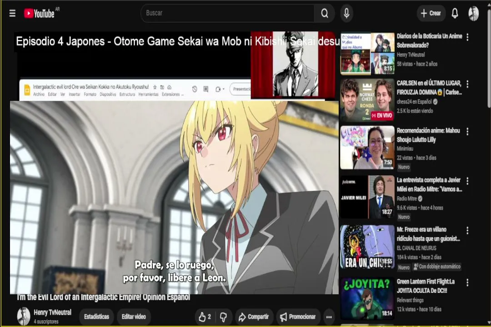Screen dimensions: 491x327
Task: Star the Slides document in video
Action: click(x=155, y=87)
